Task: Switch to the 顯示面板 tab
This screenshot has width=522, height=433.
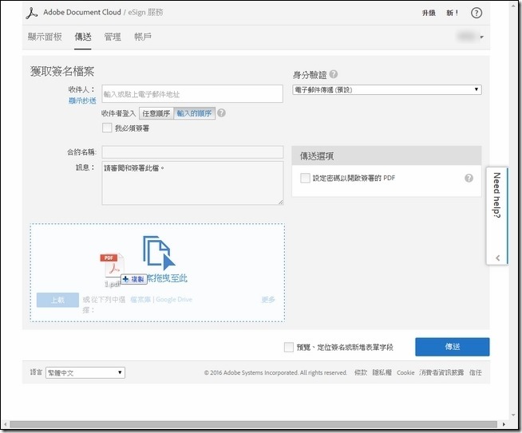Action: 45,37
